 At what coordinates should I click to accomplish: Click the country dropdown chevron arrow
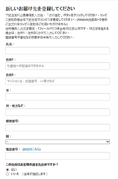click(108, 142)
